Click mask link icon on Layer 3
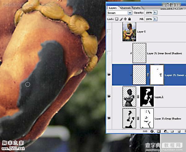186x152 pixels. [x=138, y=97]
